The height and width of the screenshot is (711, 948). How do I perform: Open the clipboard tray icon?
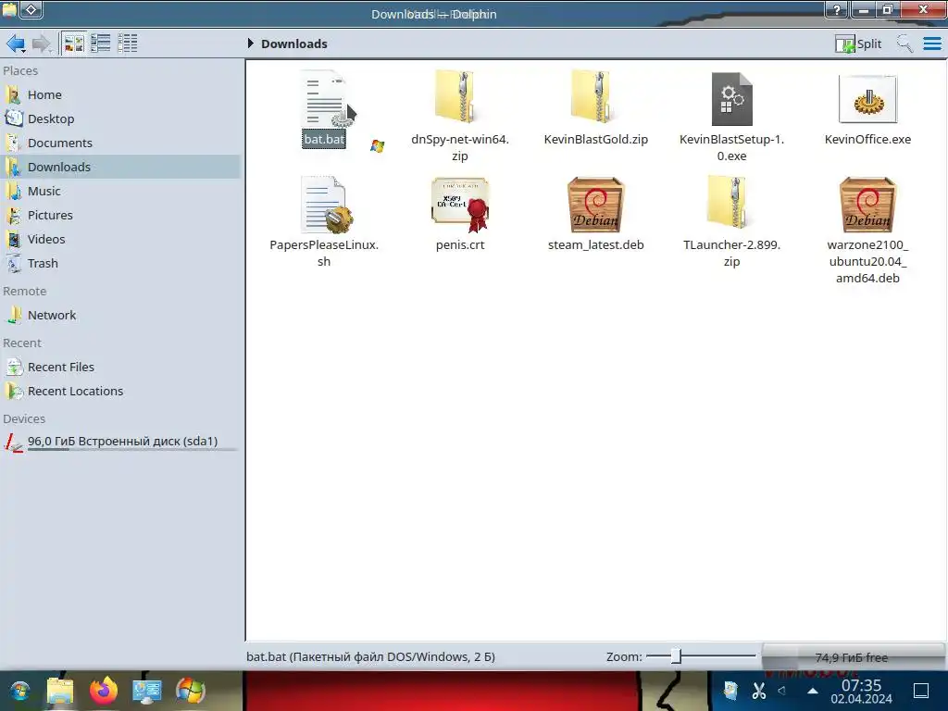tap(730, 691)
